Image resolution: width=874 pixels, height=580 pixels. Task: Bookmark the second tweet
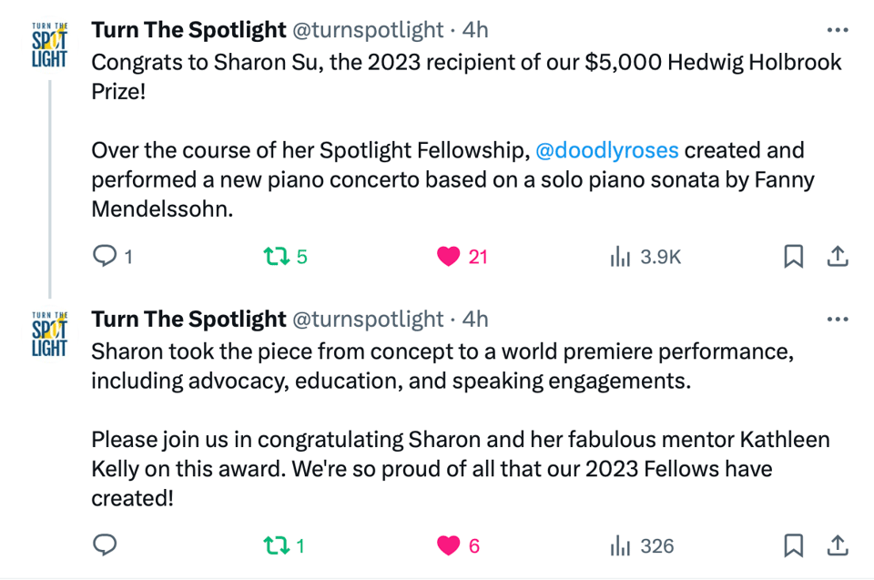pos(794,545)
